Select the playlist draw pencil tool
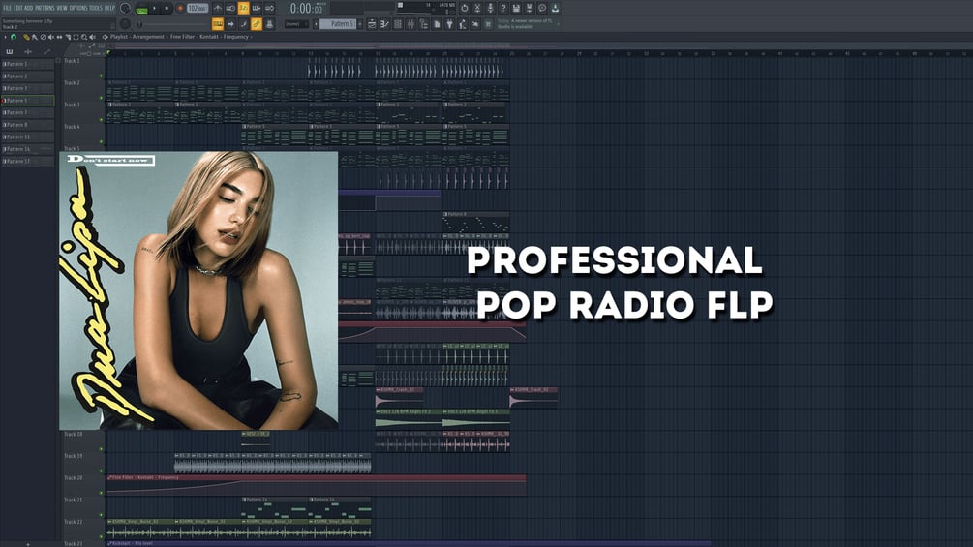Screen dimensions: 973x547 point(26,37)
